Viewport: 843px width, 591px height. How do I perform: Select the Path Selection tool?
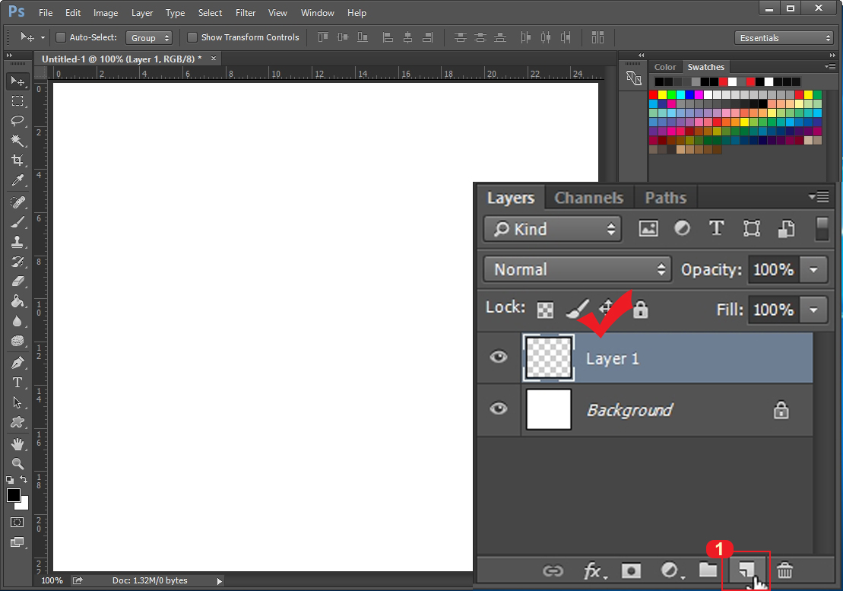[x=17, y=402]
